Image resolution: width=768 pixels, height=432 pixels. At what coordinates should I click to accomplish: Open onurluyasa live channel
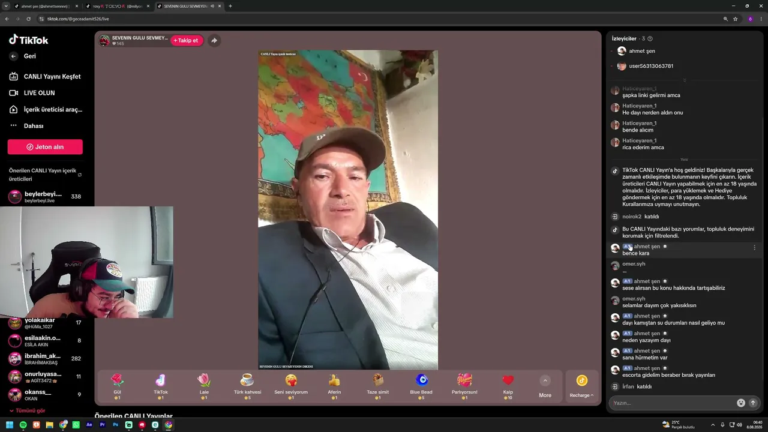[45, 376]
